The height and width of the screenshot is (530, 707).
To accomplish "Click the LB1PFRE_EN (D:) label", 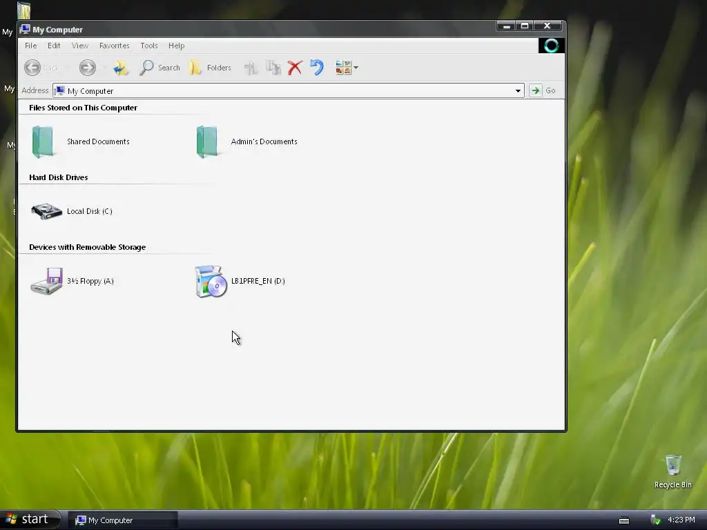I will [258, 281].
